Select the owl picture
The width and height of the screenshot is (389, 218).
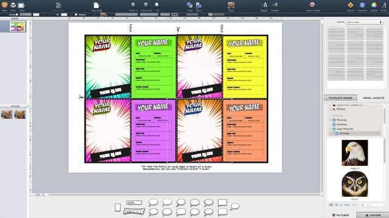[355, 184]
